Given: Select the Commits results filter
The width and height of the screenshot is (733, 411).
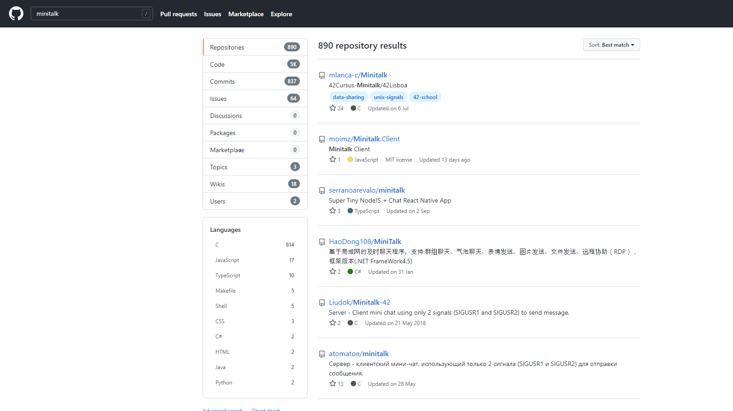Looking at the screenshot, I should tap(255, 81).
